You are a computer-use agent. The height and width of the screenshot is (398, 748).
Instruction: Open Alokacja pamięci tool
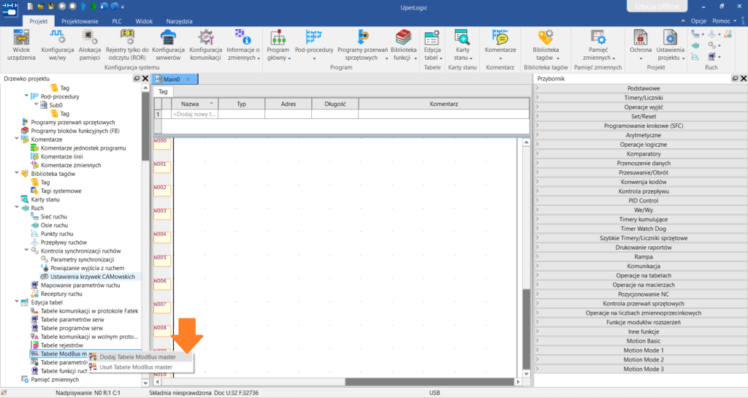[x=89, y=45]
